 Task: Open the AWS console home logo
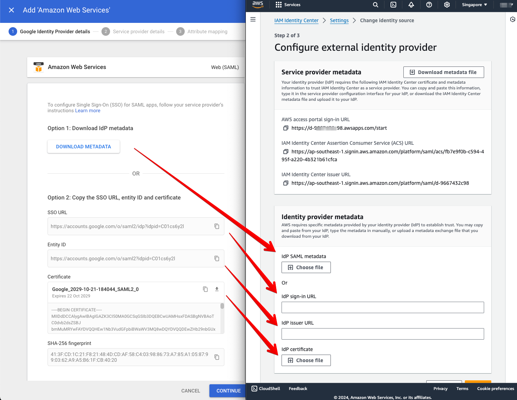point(258,5)
